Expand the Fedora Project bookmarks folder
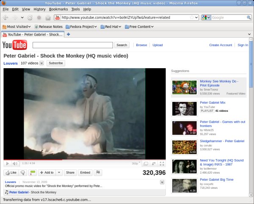Viewport: 254px width, 204px height. click(x=81, y=27)
